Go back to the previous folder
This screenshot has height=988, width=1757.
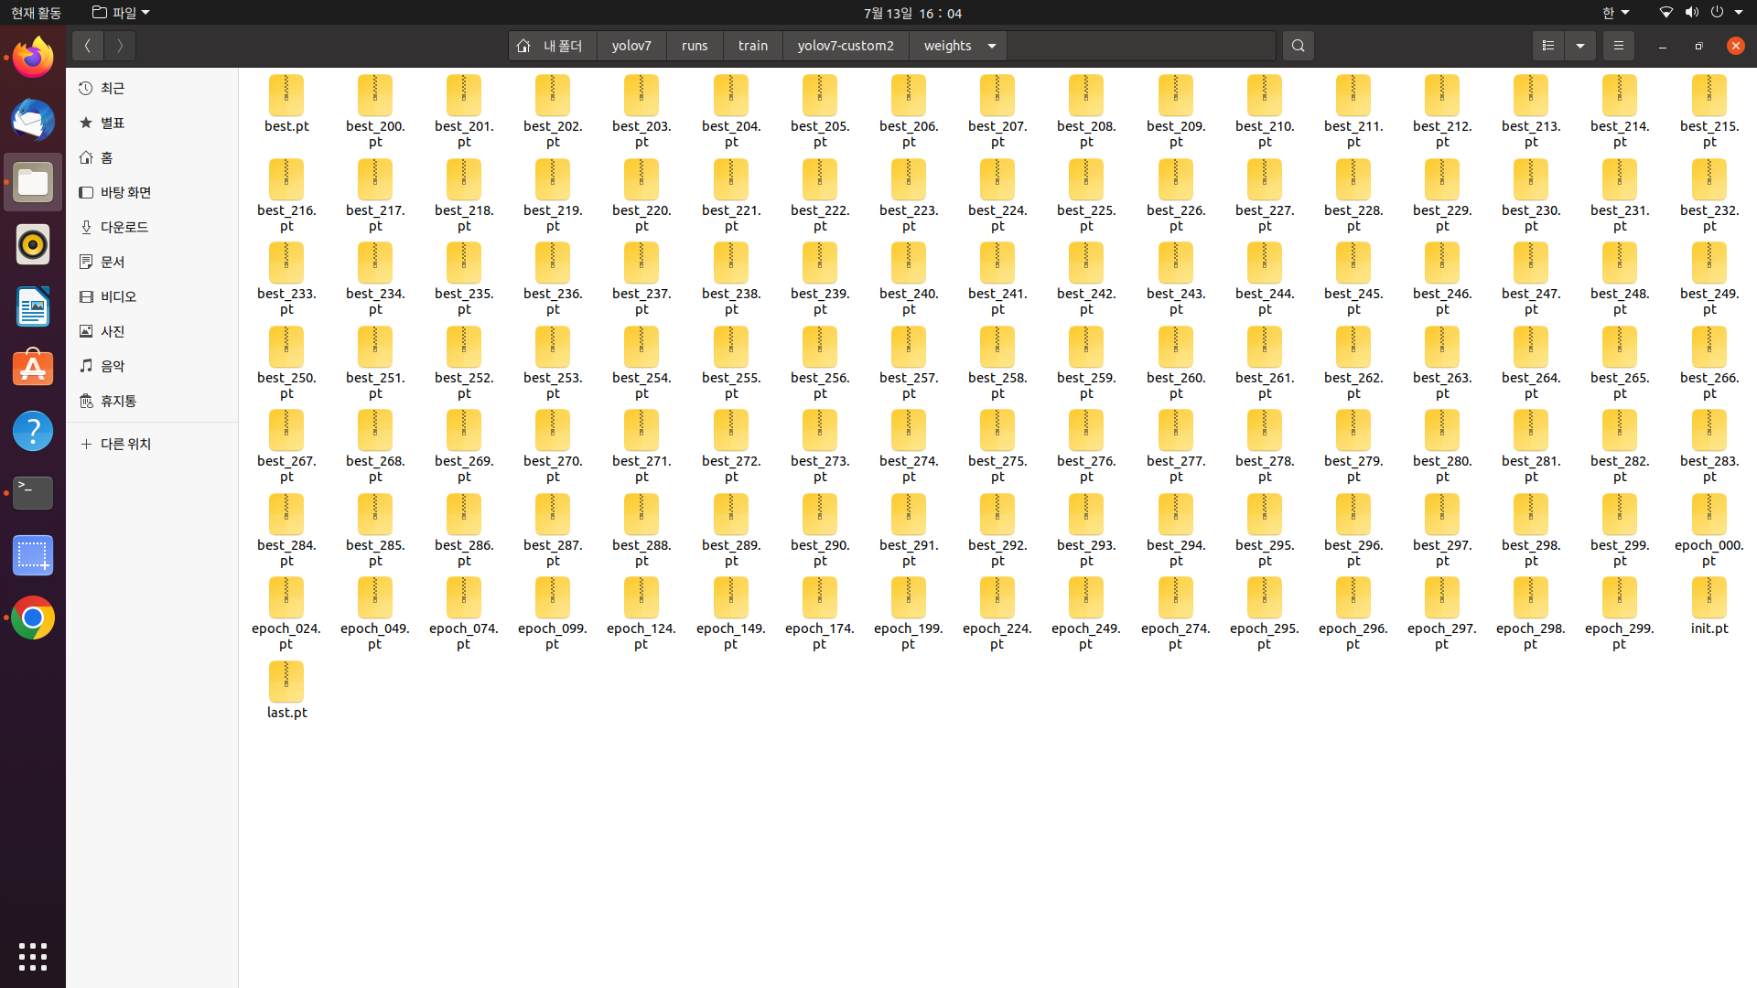pyautogui.click(x=88, y=46)
